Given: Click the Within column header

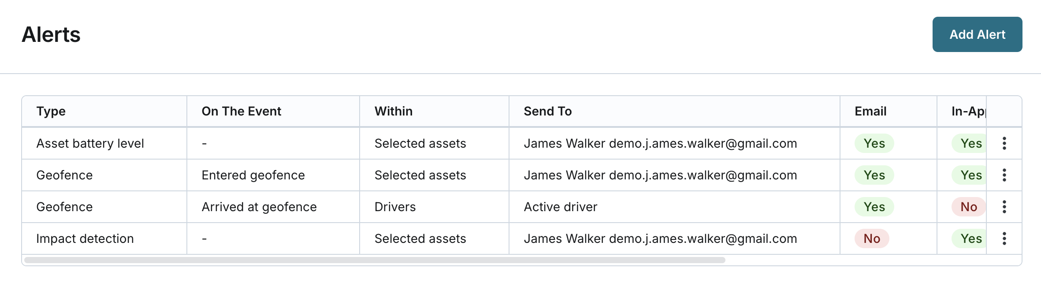Looking at the screenshot, I should pos(394,111).
